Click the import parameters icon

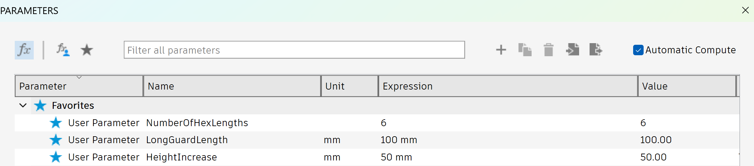[572, 50]
